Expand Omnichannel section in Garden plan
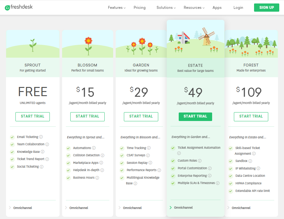 pos(130,208)
